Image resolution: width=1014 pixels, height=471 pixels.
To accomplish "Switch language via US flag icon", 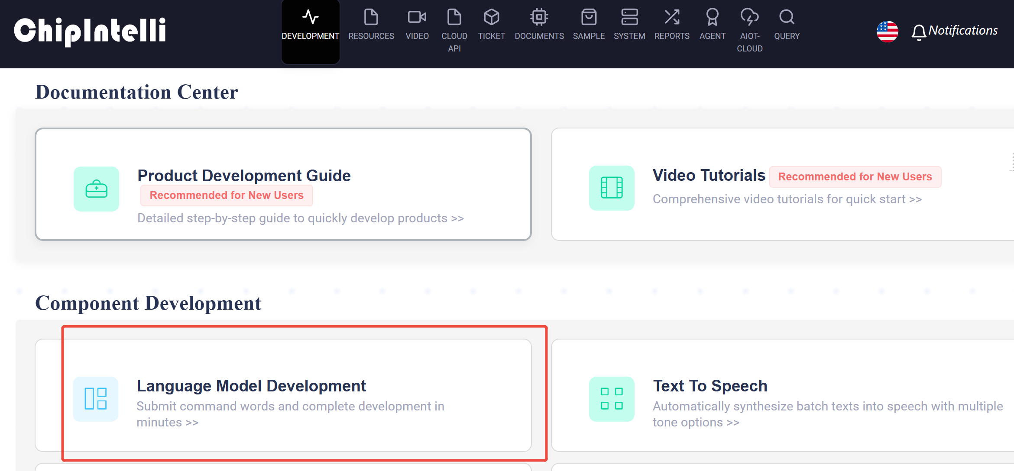I will pos(887,31).
